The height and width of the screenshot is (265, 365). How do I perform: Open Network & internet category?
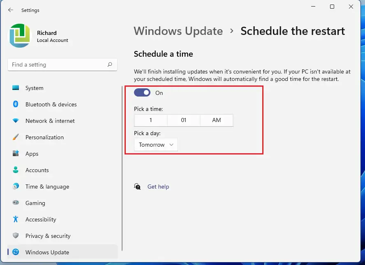(62, 121)
